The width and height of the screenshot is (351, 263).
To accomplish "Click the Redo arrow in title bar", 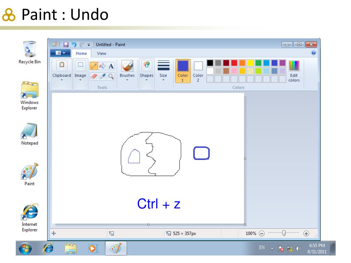I will tap(82, 45).
